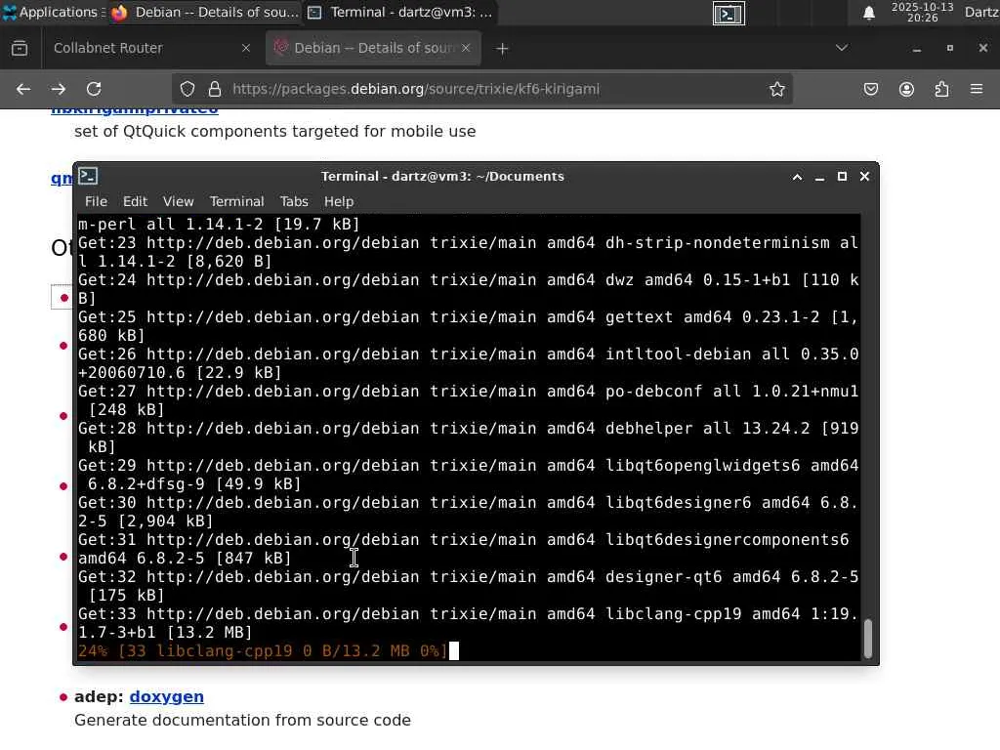Screen dimensions: 1000x750
Task: Open the terminal Help menu
Action: 339,201
